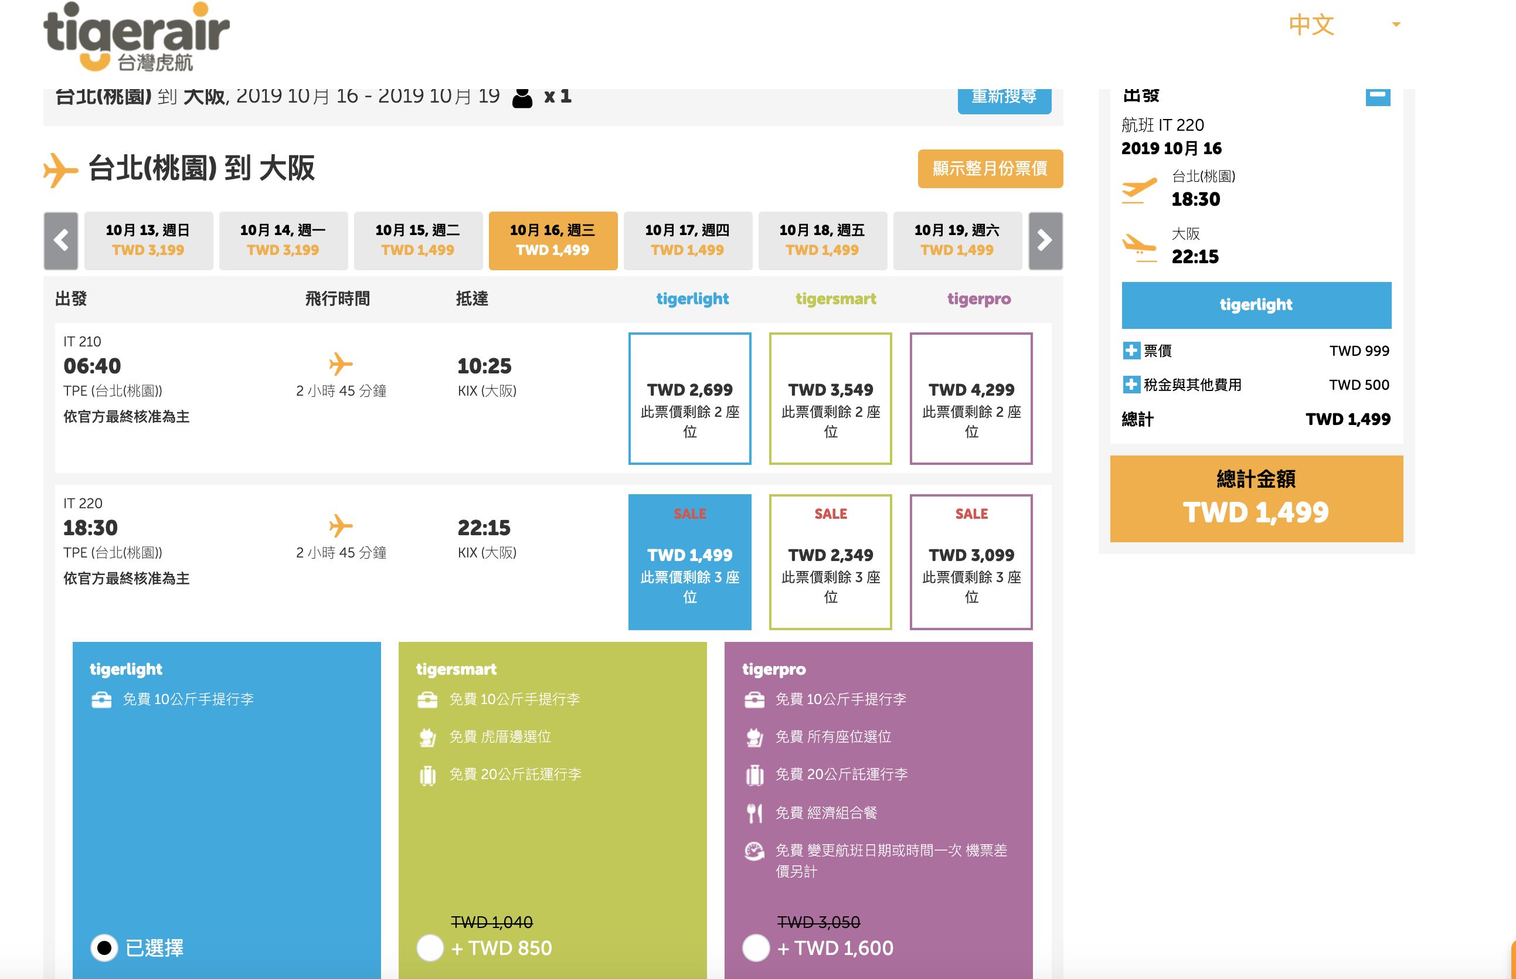Expand the 稅金與其他費用 taxes plus icon

pyautogui.click(x=1131, y=385)
